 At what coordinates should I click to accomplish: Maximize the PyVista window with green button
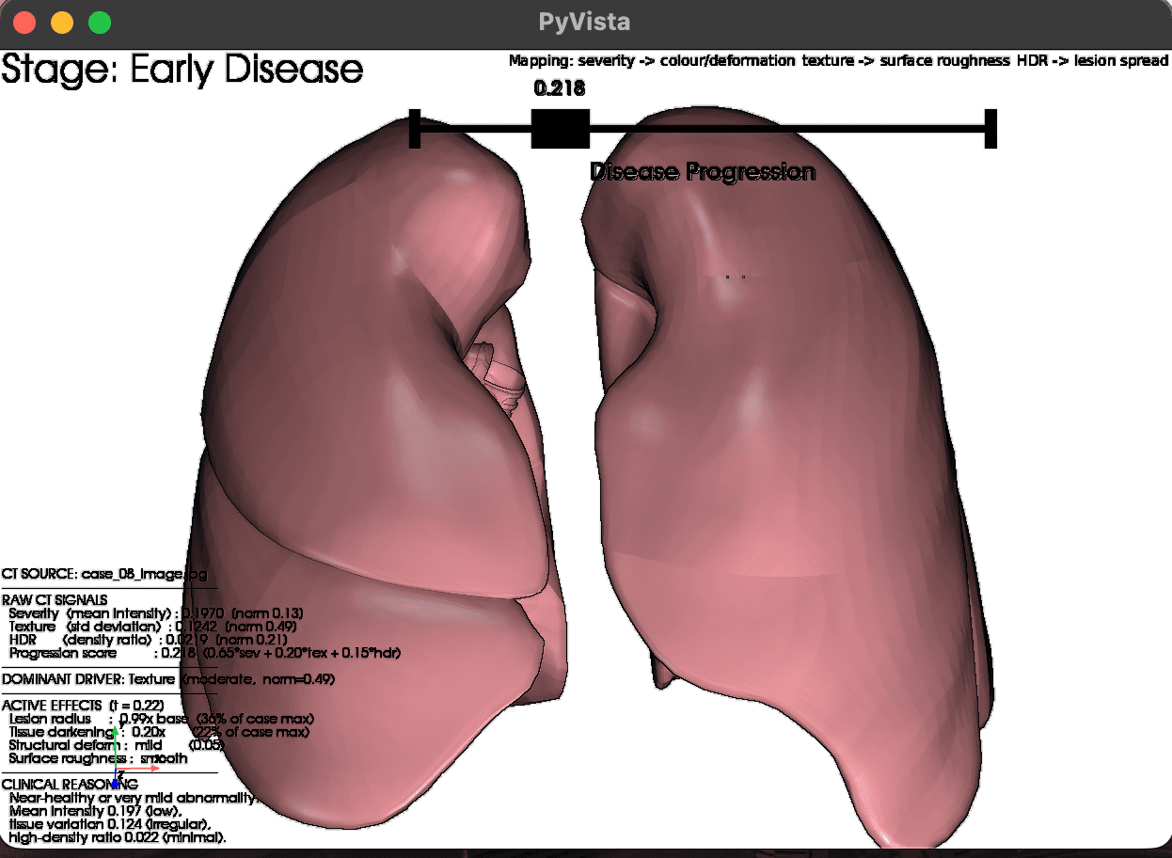(x=99, y=23)
